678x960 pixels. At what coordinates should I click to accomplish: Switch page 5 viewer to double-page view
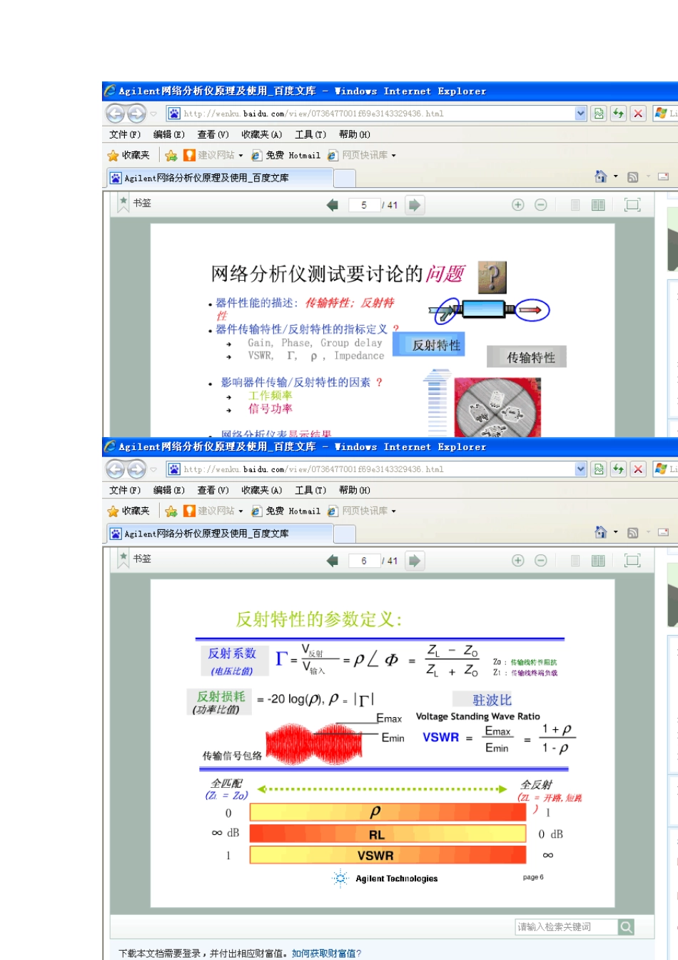pyautogui.click(x=598, y=205)
